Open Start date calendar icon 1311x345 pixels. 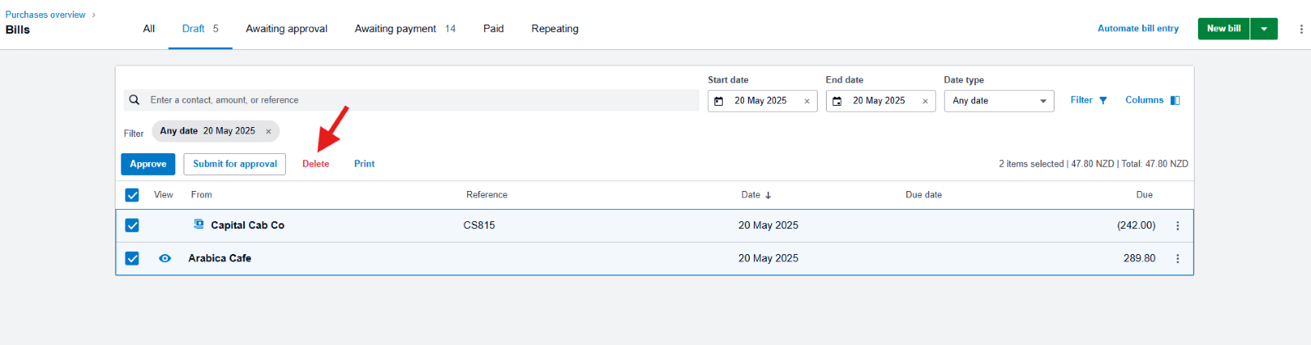[719, 101]
